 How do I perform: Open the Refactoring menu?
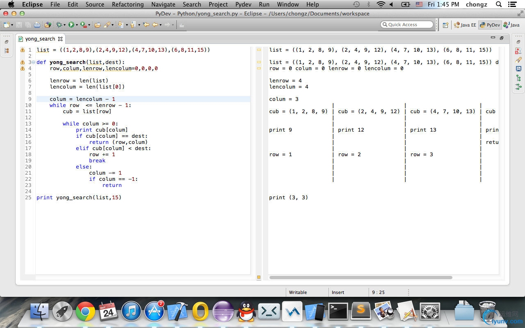click(x=128, y=5)
